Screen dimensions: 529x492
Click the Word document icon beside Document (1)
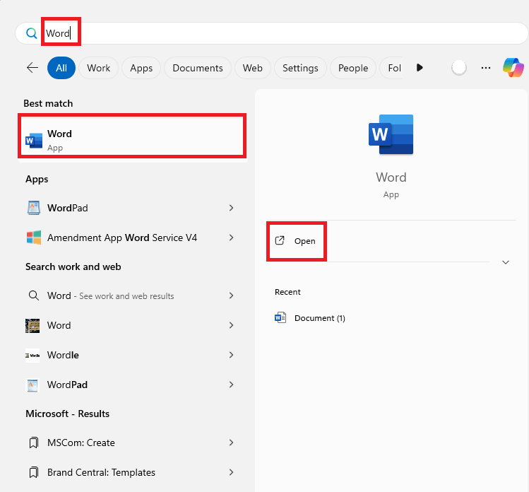280,318
